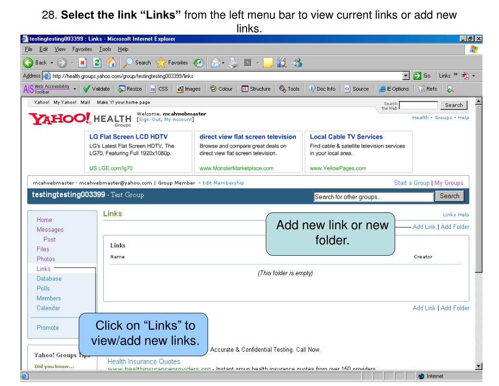The image size is (499, 386).
Task: Select Photos in the left menu
Action: point(46,259)
